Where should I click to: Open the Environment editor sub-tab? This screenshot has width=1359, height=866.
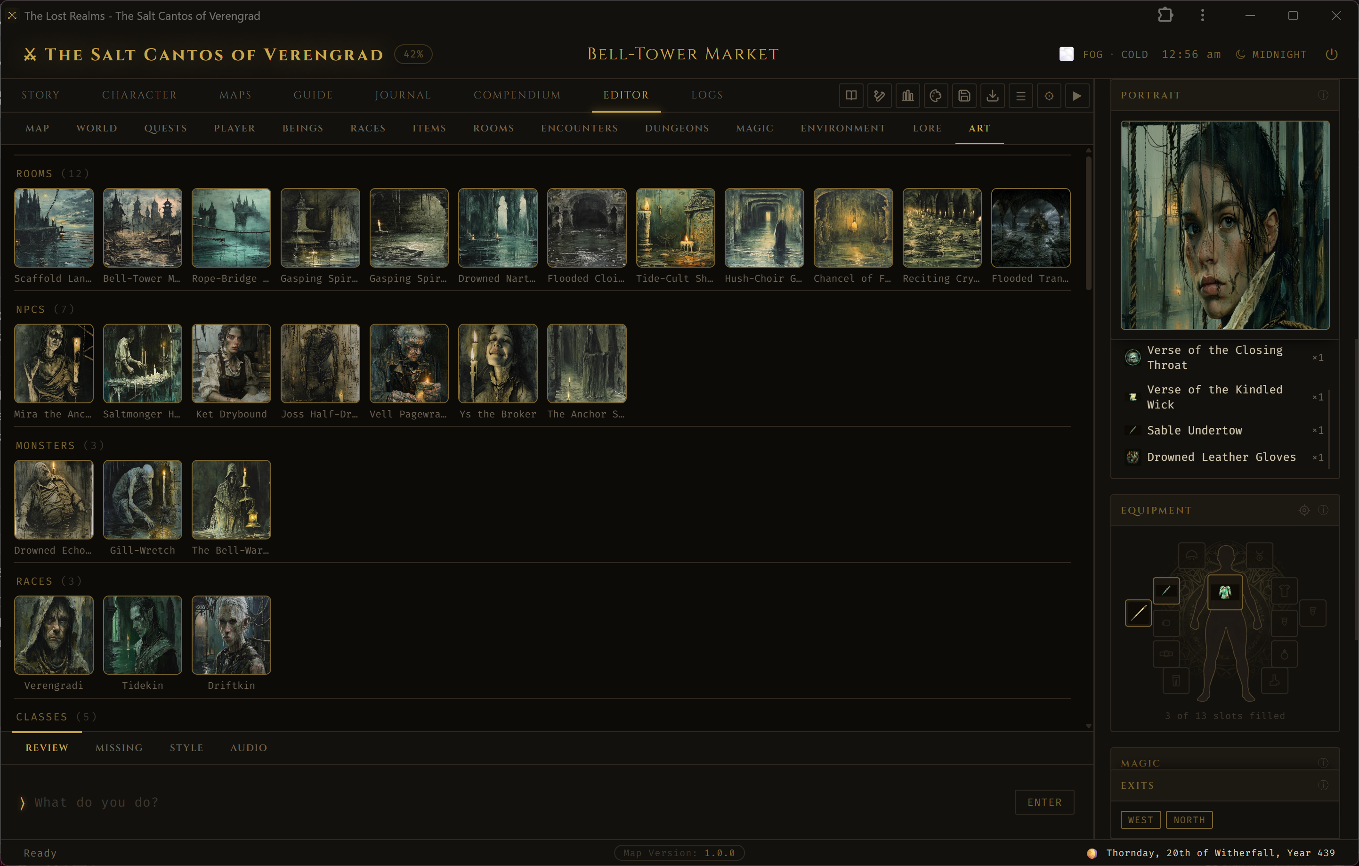(x=842, y=128)
